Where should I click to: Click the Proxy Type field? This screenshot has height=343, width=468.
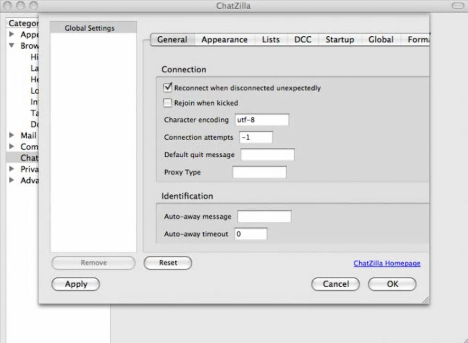pos(259,172)
